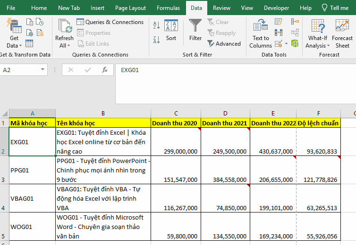Click the What-If Analysis icon
This screenshot has width=356, height=245.
[x=318, y=25]
